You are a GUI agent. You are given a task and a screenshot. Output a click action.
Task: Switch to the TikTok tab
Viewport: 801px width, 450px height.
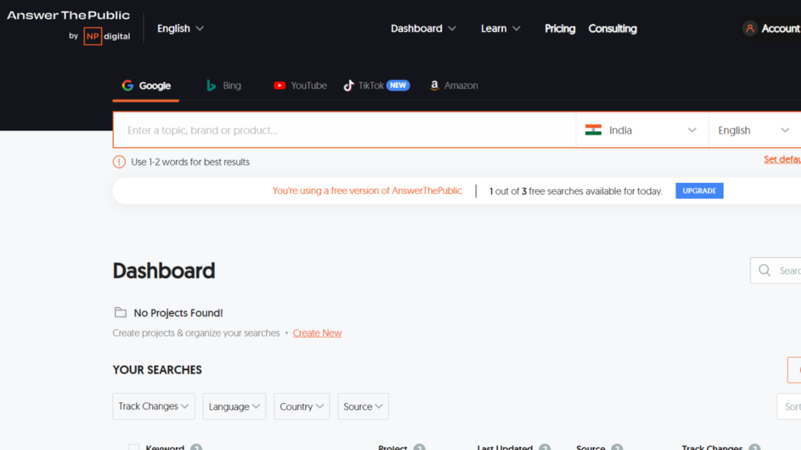point(376,86)
